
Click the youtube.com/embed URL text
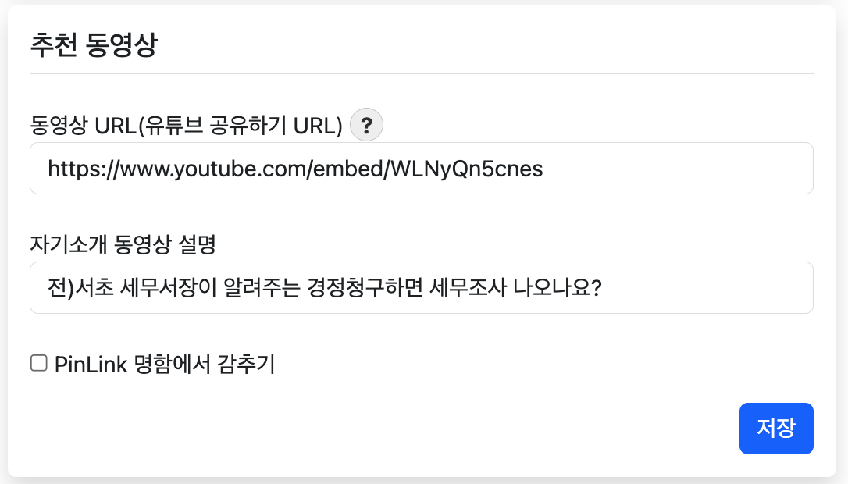tap(295, 169)
